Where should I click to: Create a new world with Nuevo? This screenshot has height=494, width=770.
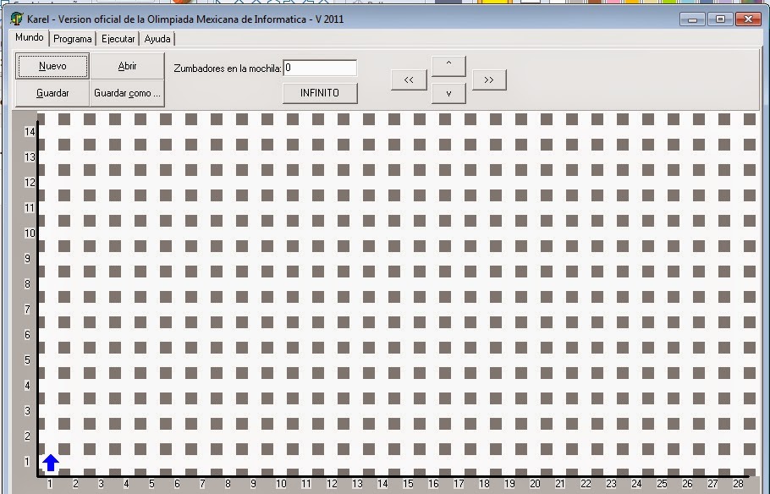click(x=52, y=65)
